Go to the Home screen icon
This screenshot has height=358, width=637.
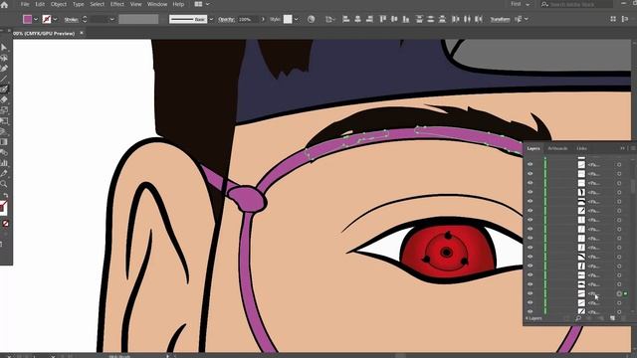coord(4,4)
